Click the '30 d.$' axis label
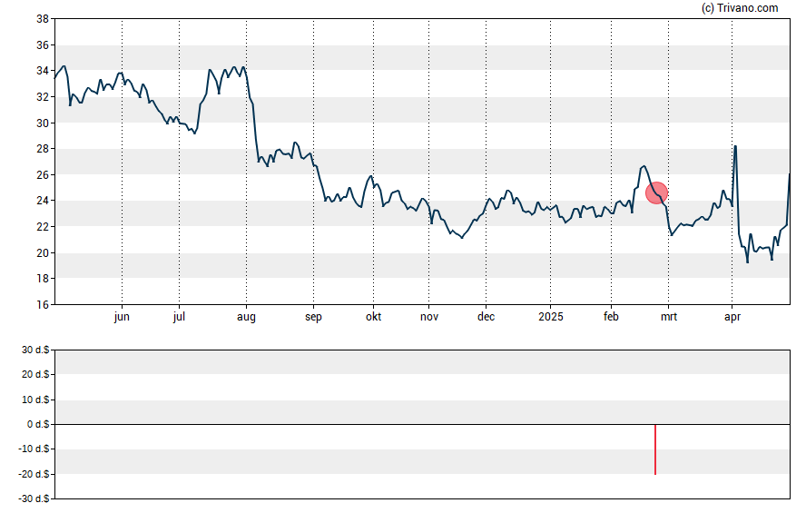The width and height of the screenshot is (806, 513). [x=35, y=350]
